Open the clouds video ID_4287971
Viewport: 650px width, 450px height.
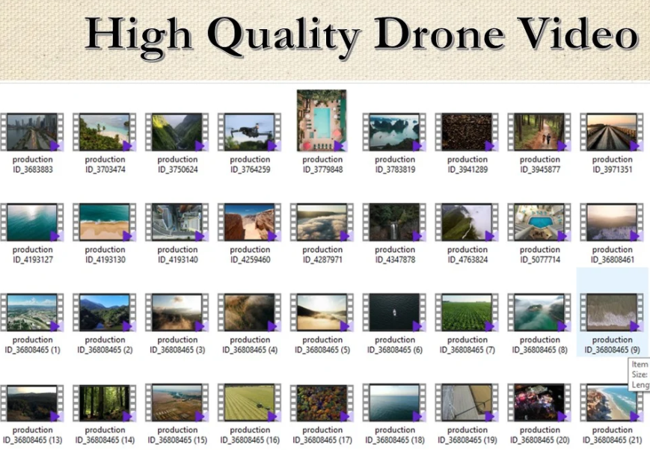322,224
